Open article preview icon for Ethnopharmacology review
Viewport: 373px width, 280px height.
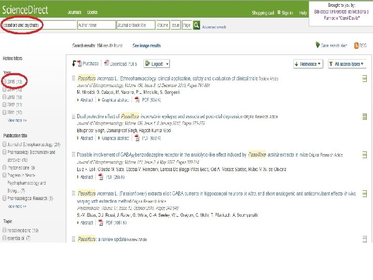point(364,78)
